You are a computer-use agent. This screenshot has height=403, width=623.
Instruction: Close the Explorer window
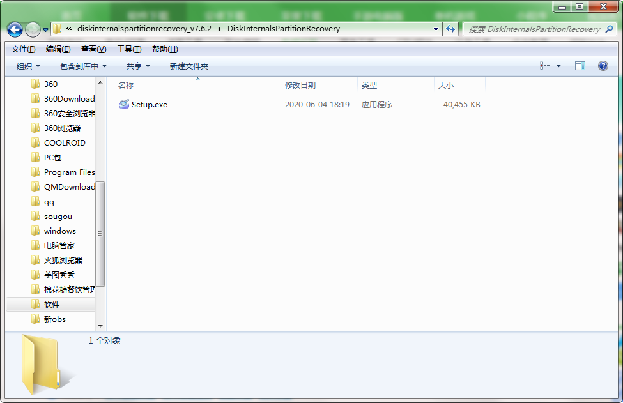pyautogui.click(x=603, y=7)
